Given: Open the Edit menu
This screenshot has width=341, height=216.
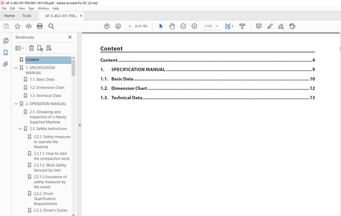Looking at the screenshot, I should tap(13, 8).
